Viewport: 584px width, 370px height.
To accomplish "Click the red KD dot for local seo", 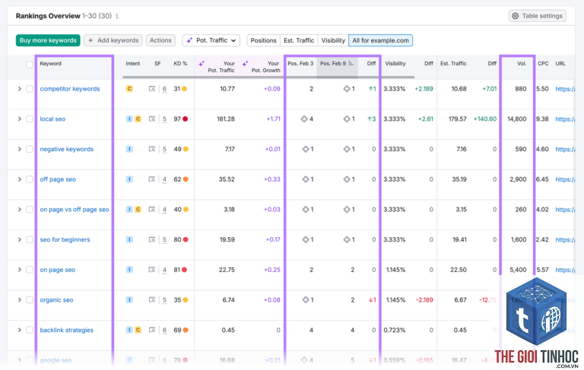I will [185, 119].
